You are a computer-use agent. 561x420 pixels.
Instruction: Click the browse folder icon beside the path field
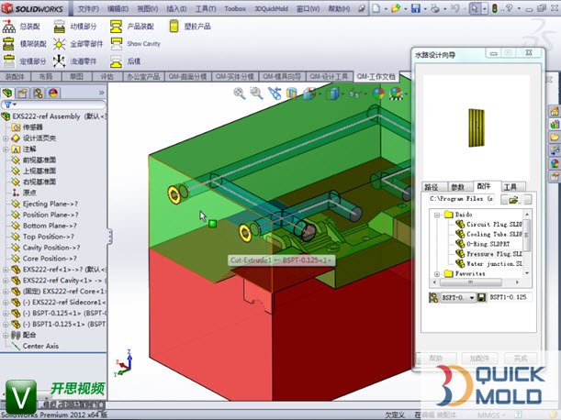[x=513, y=199]
